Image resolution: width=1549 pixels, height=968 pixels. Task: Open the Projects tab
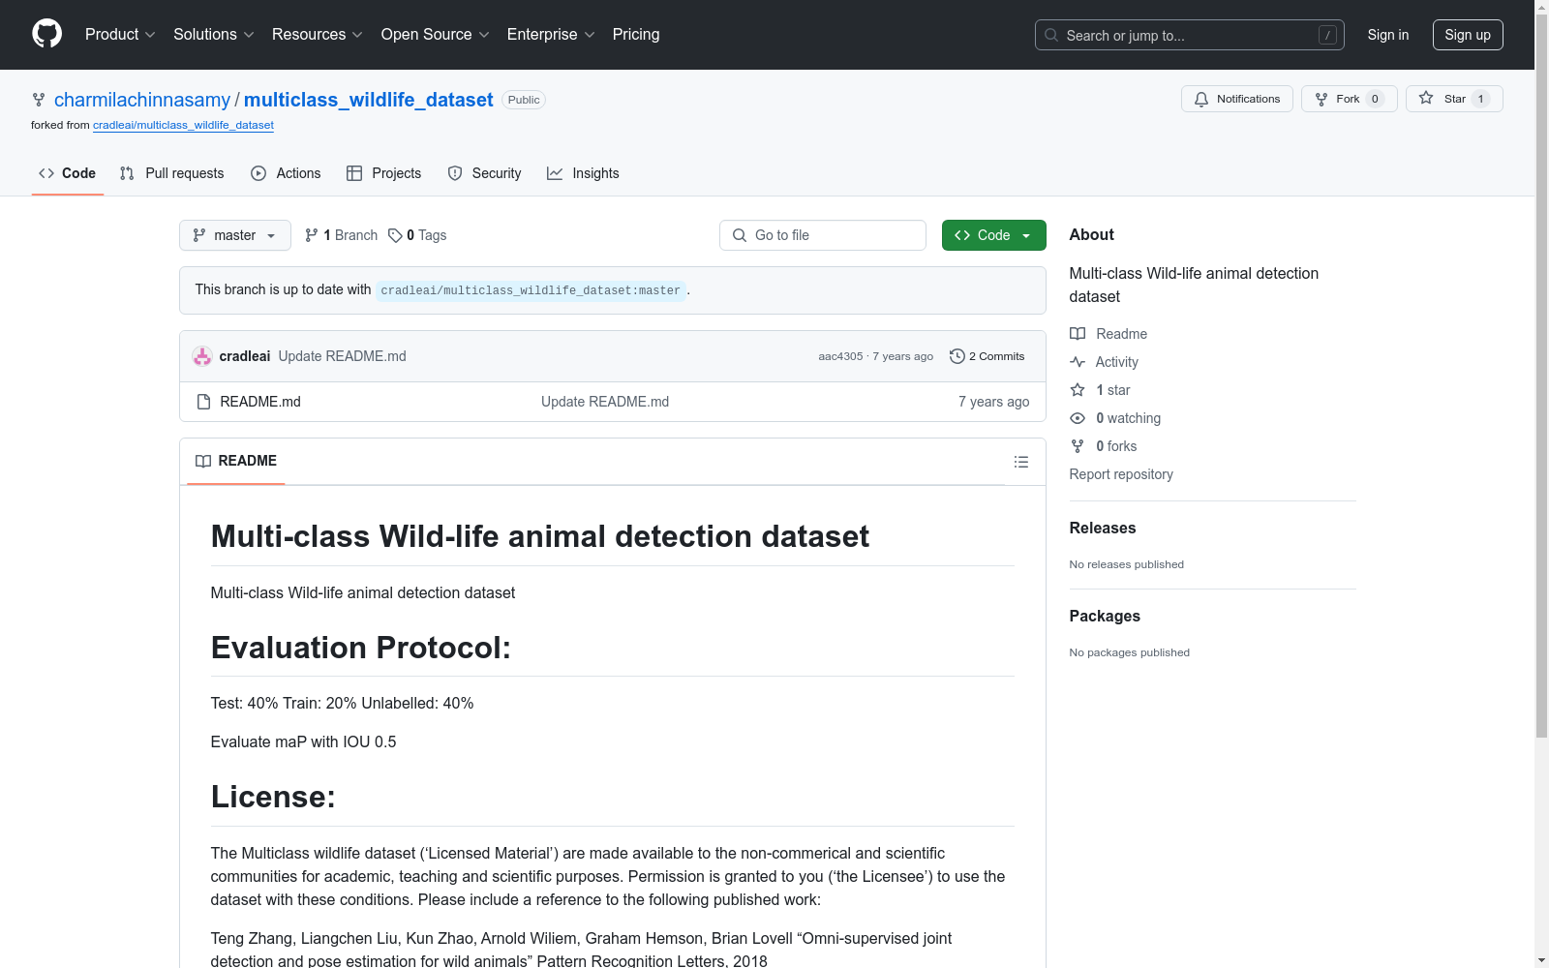[383, 173]
